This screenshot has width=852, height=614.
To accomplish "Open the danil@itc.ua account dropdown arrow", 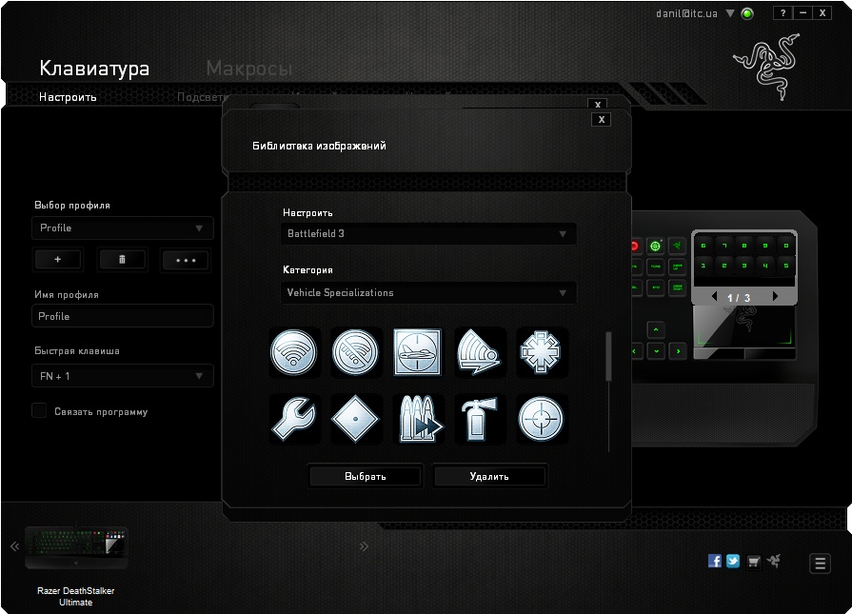I will 730,13.
